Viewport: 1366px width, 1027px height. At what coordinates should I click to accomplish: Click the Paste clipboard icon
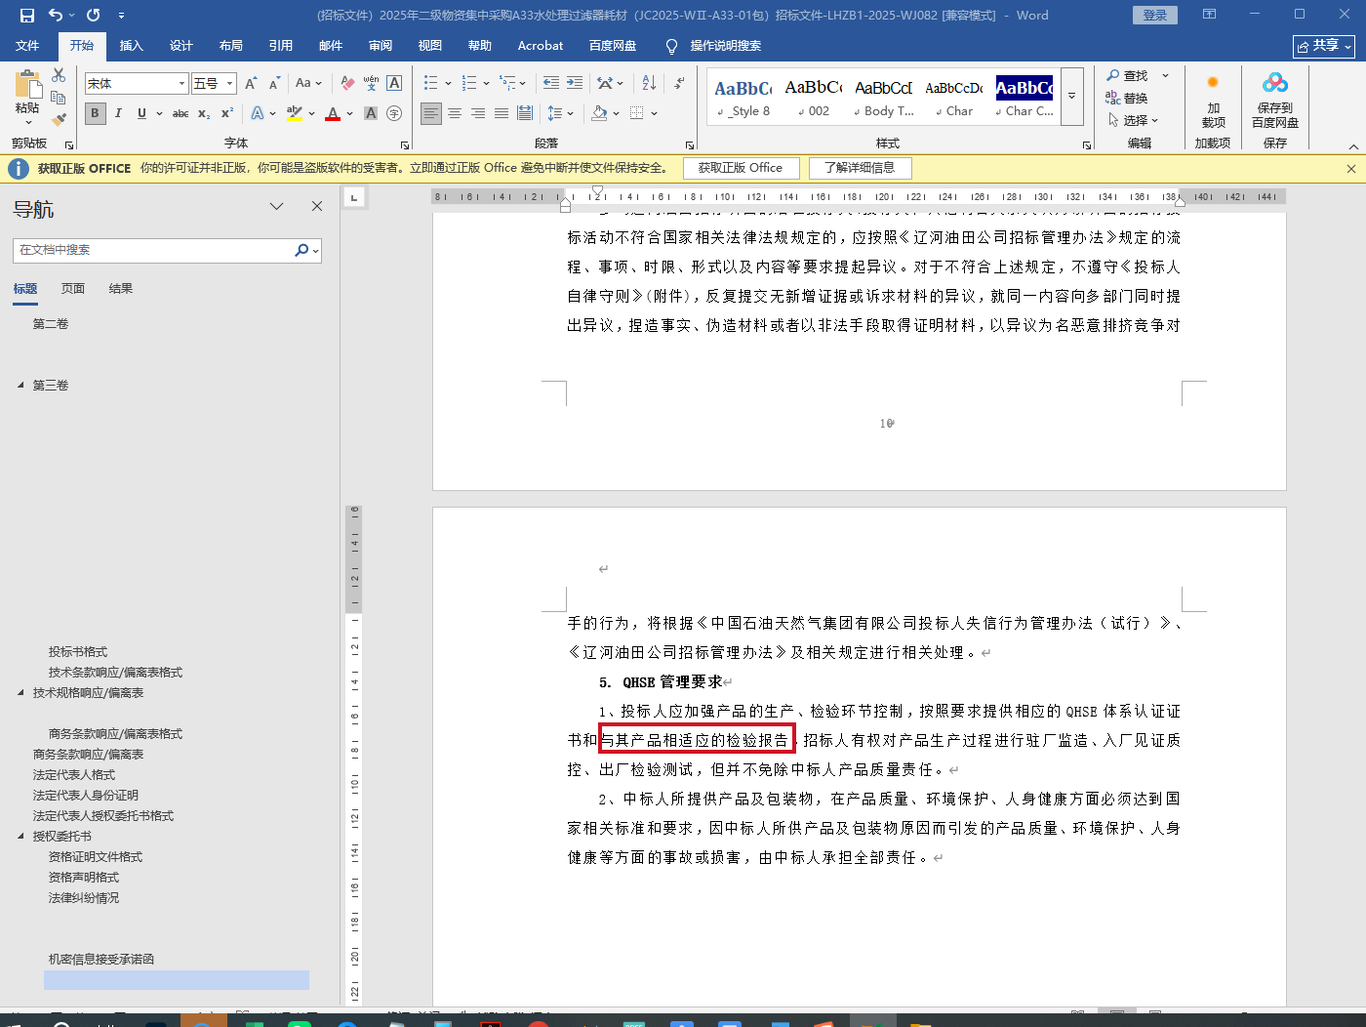pyautogui.click(x=27, y=84)
